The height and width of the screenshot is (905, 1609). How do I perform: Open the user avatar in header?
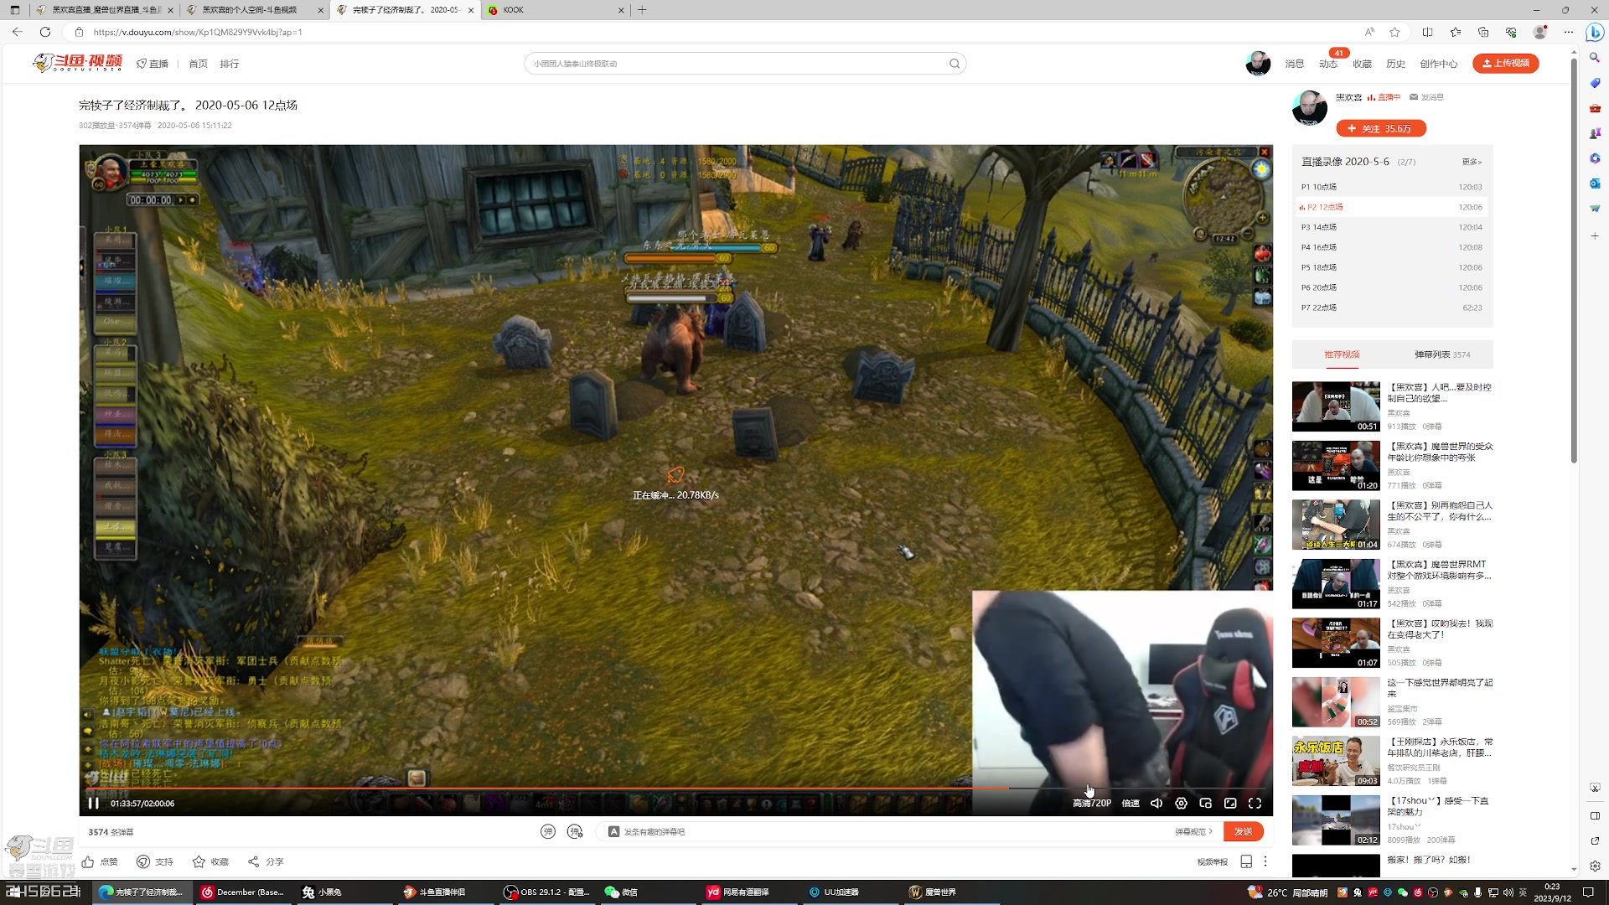pyautogui.click(x=1258, y=63)
